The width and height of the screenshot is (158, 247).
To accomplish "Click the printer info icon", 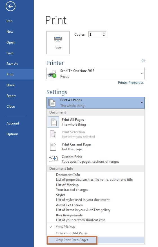I will (x=143, y=60).
